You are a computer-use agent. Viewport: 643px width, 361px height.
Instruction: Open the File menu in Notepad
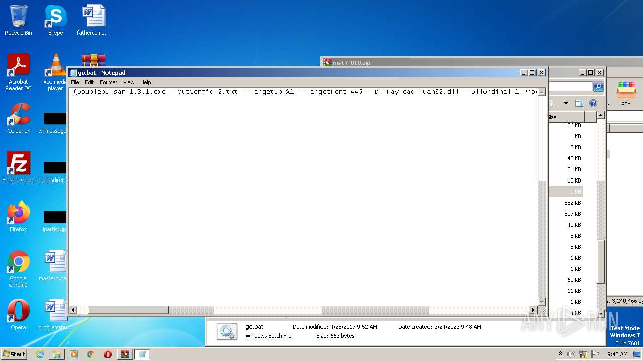point(75,82)
